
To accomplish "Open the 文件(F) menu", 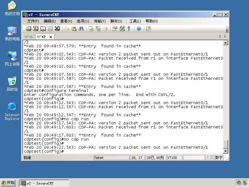I will [x=33, y=21].
